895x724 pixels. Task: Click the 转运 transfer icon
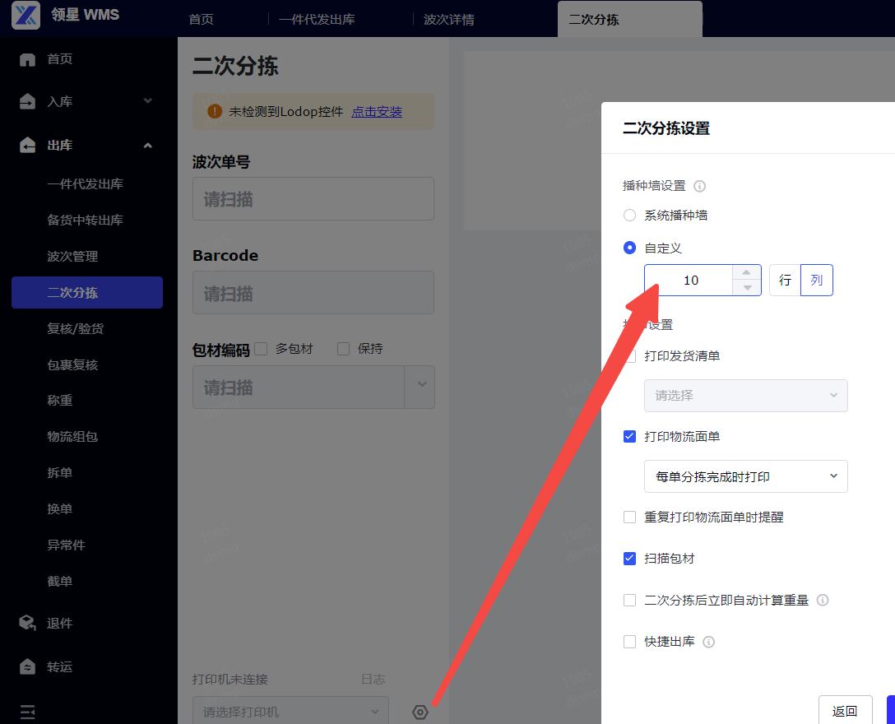coord(27,666)
